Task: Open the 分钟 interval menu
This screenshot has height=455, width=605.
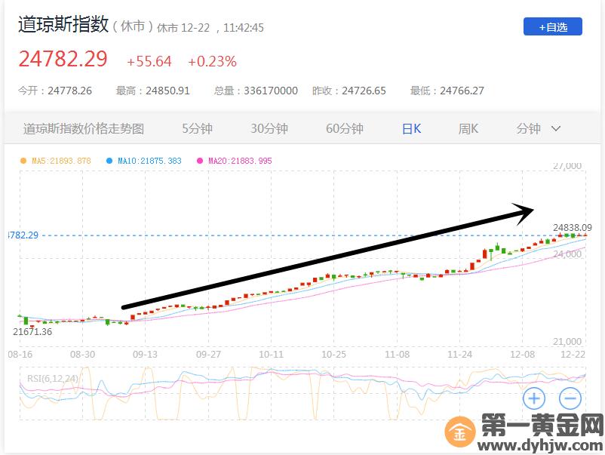Action: click(529, 129)
